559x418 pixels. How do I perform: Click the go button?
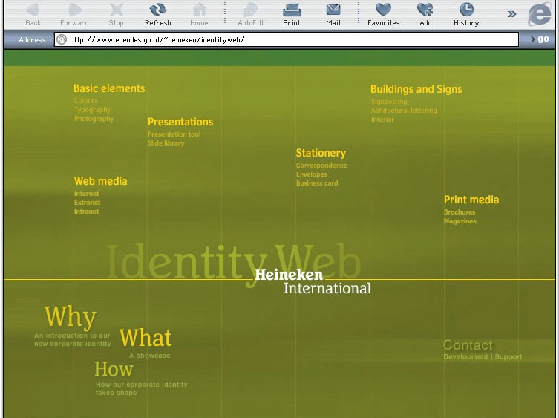tap(540, 39)
